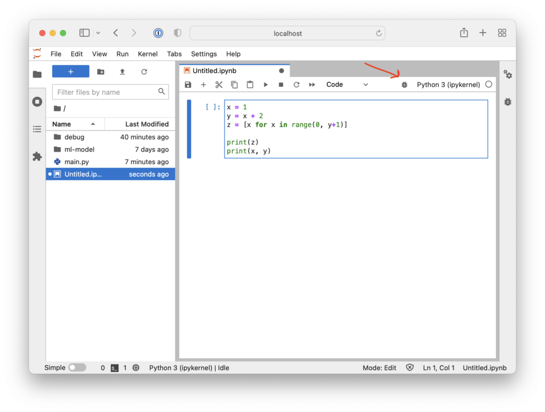The height and width of the screenshot is (412, 545).
Task: Switch kernel via Python 3 (ipykernel) button
Action: (448, 85)
